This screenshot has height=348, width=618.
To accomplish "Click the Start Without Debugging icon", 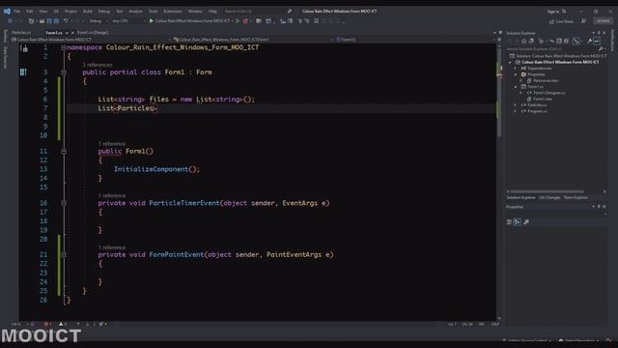I will coord(238,21).
